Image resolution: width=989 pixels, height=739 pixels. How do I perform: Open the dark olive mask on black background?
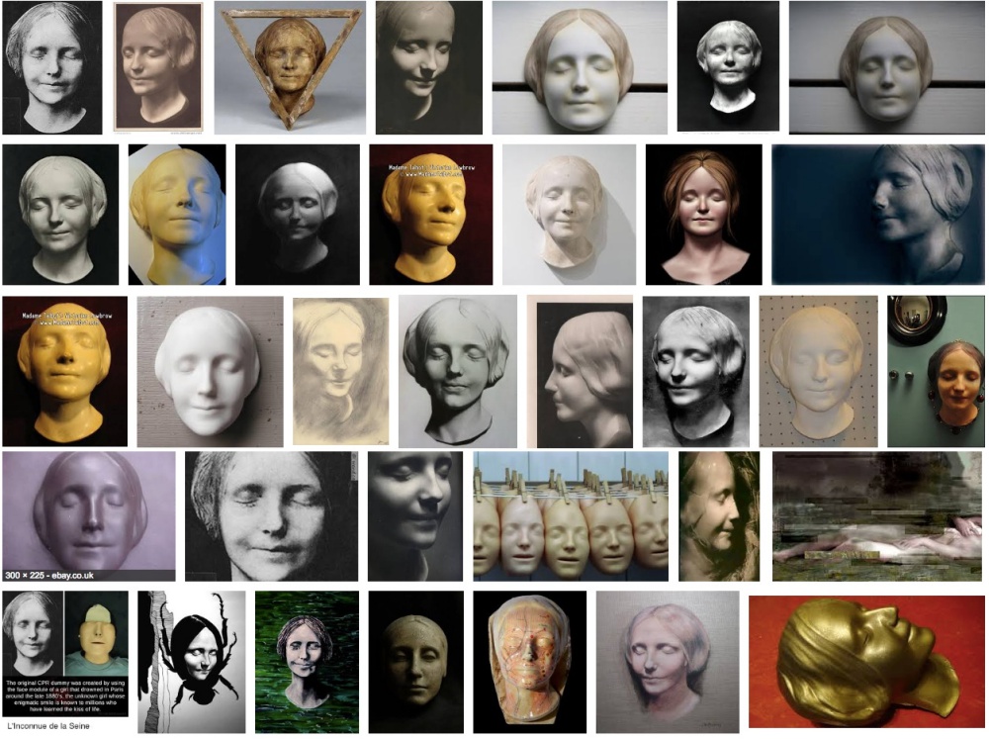(415, 662)
